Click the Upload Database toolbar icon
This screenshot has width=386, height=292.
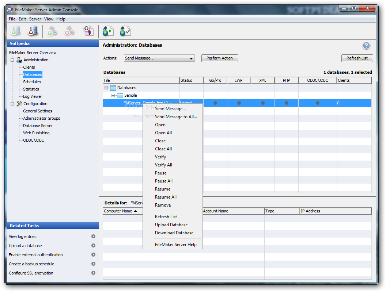click(88, 31)
